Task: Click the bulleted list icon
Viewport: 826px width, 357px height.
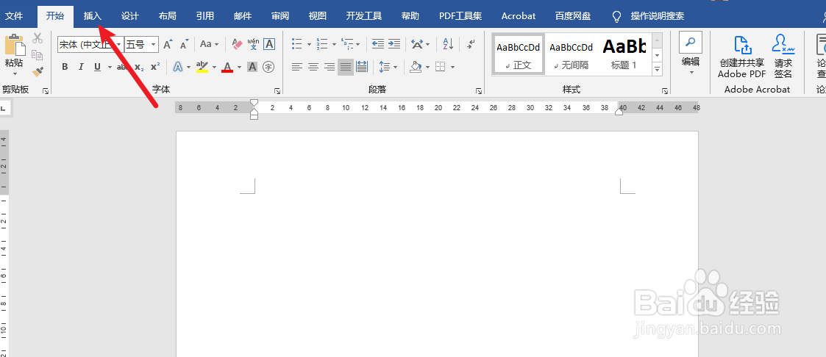Action: pyautogui.click(x=297, y=44)
